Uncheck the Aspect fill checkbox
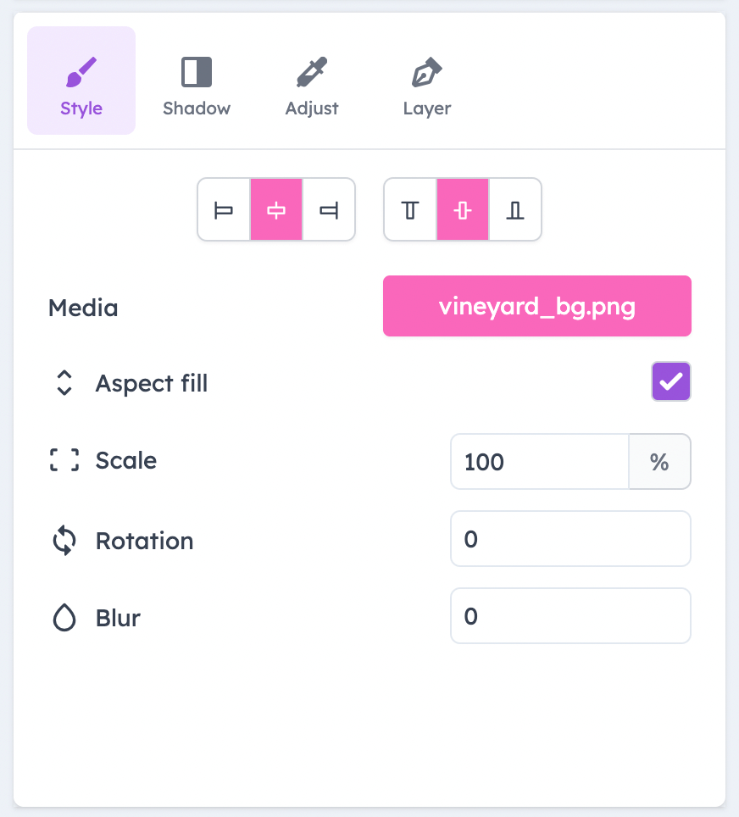Screen dimensions: 739x817 click(671, 381)
